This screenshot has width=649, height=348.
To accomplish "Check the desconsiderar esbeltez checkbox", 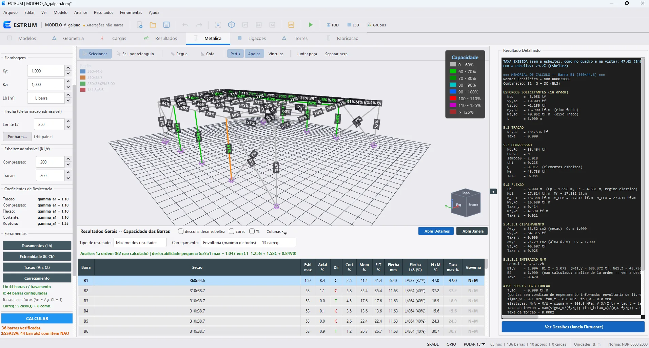I will tap(181, 232).
